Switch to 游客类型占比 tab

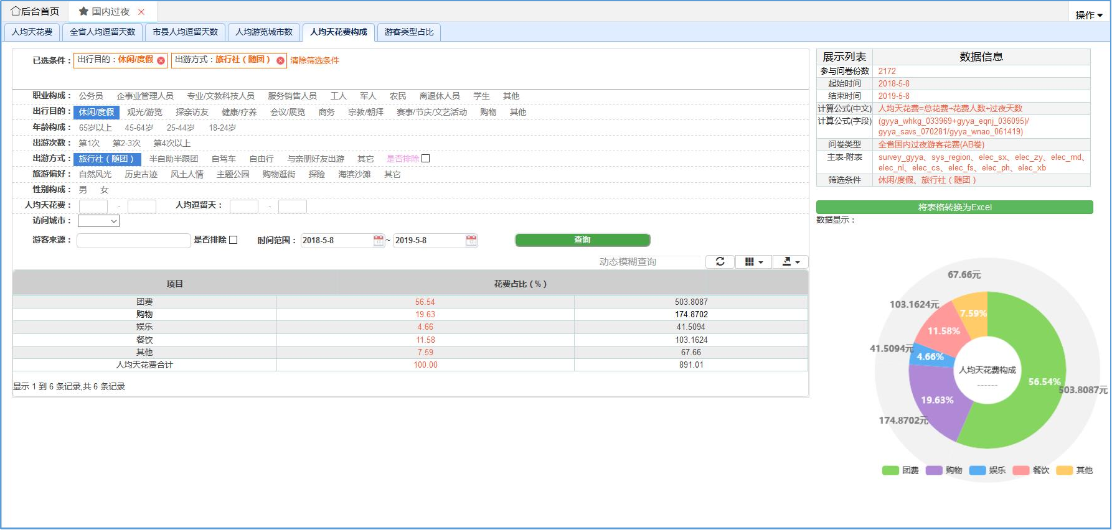[x=408, y=32]
